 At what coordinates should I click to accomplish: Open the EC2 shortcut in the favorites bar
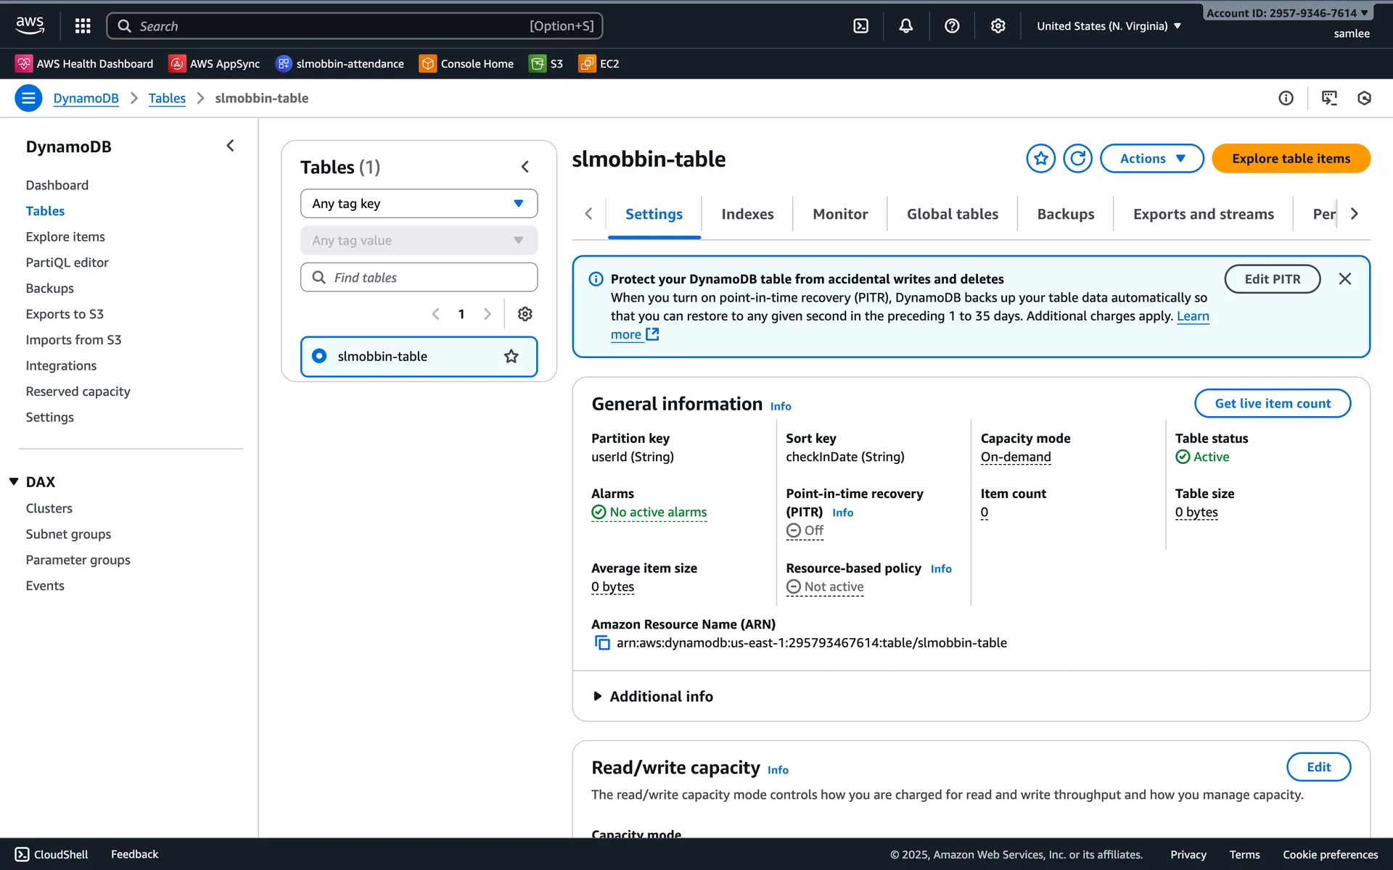click(599, 64)
